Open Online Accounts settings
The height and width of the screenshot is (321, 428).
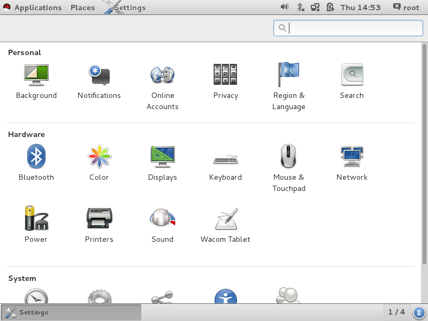(x=163, y=87)
